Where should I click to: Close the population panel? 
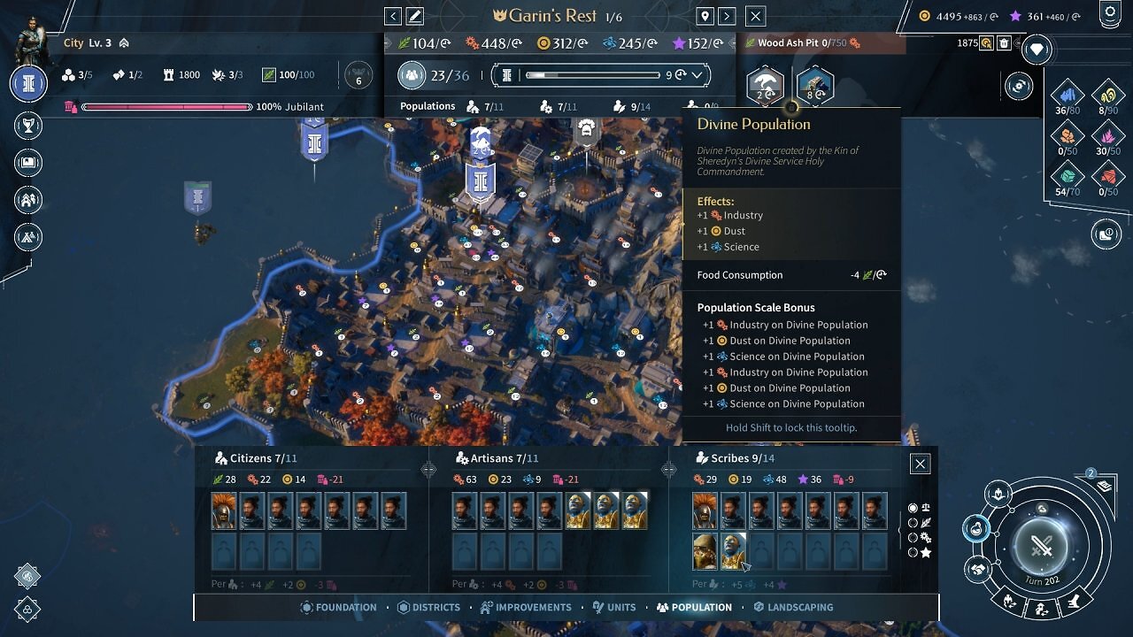921,464
